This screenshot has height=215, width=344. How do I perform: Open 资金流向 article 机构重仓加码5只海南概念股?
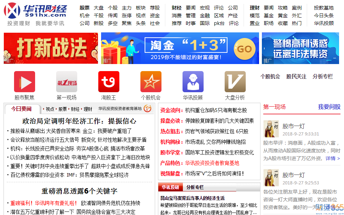click(216, 110)
